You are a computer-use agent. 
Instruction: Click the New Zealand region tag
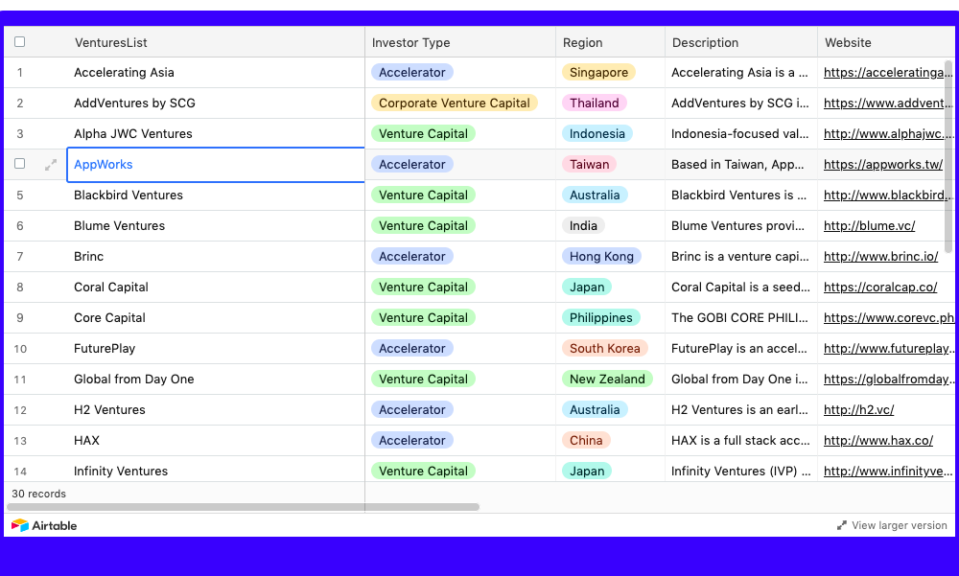[607, 379]
